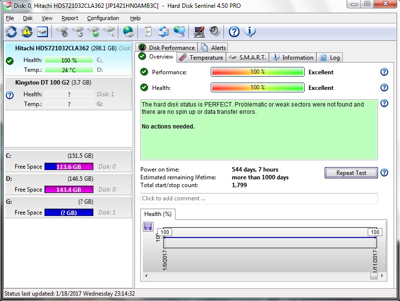Switch to the Alerts tab
Image resolution: width=400 pixels, height=301 pixels.
tap(213, 48)
